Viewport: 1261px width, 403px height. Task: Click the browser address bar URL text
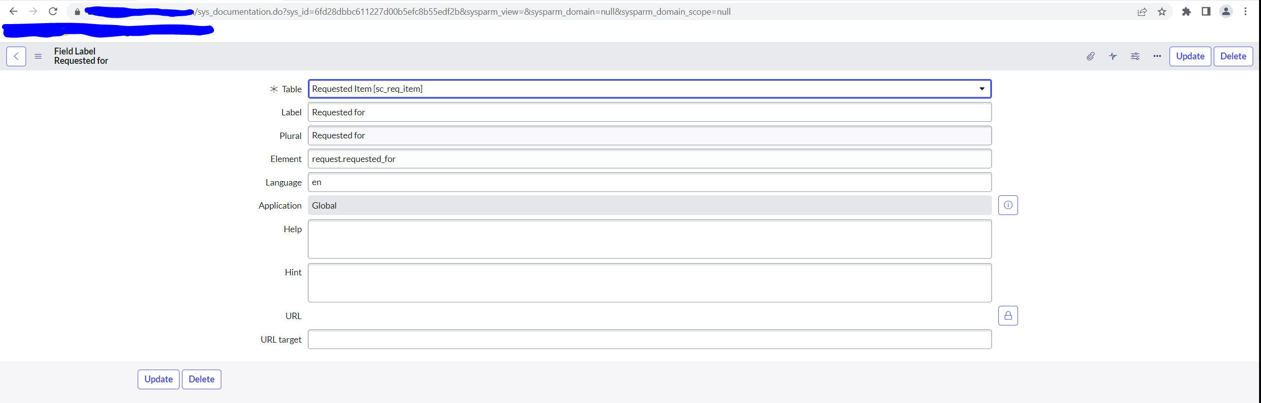click(x=462, y=12)
